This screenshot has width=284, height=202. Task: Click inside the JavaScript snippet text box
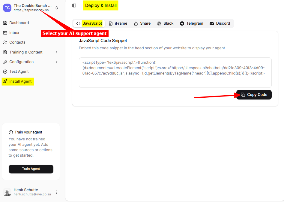click(175, 73)
